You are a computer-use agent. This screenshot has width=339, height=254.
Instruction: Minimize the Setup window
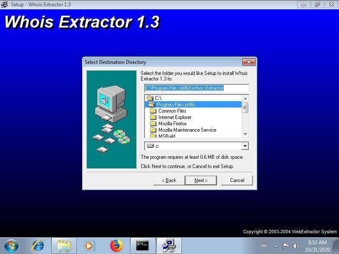(x=303, y=4)
